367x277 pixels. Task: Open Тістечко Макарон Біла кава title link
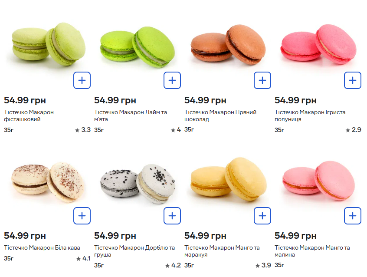(x=42, y=248)
